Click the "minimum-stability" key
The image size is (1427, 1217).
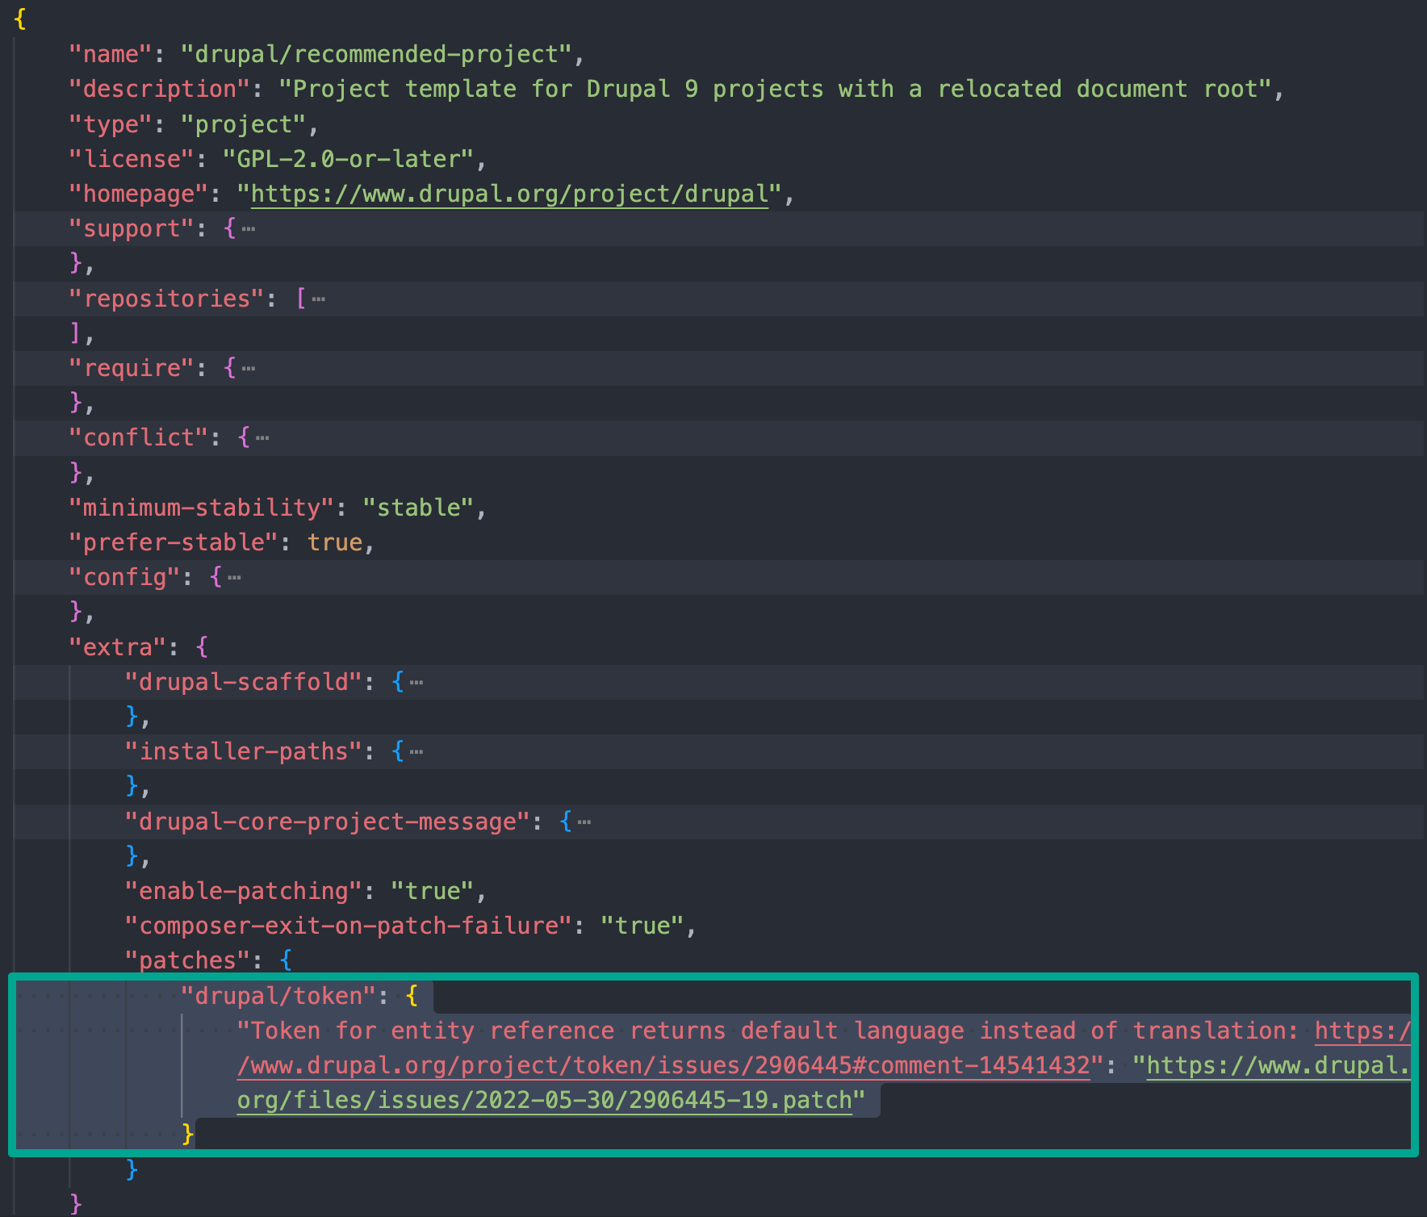tap(202, 508)
